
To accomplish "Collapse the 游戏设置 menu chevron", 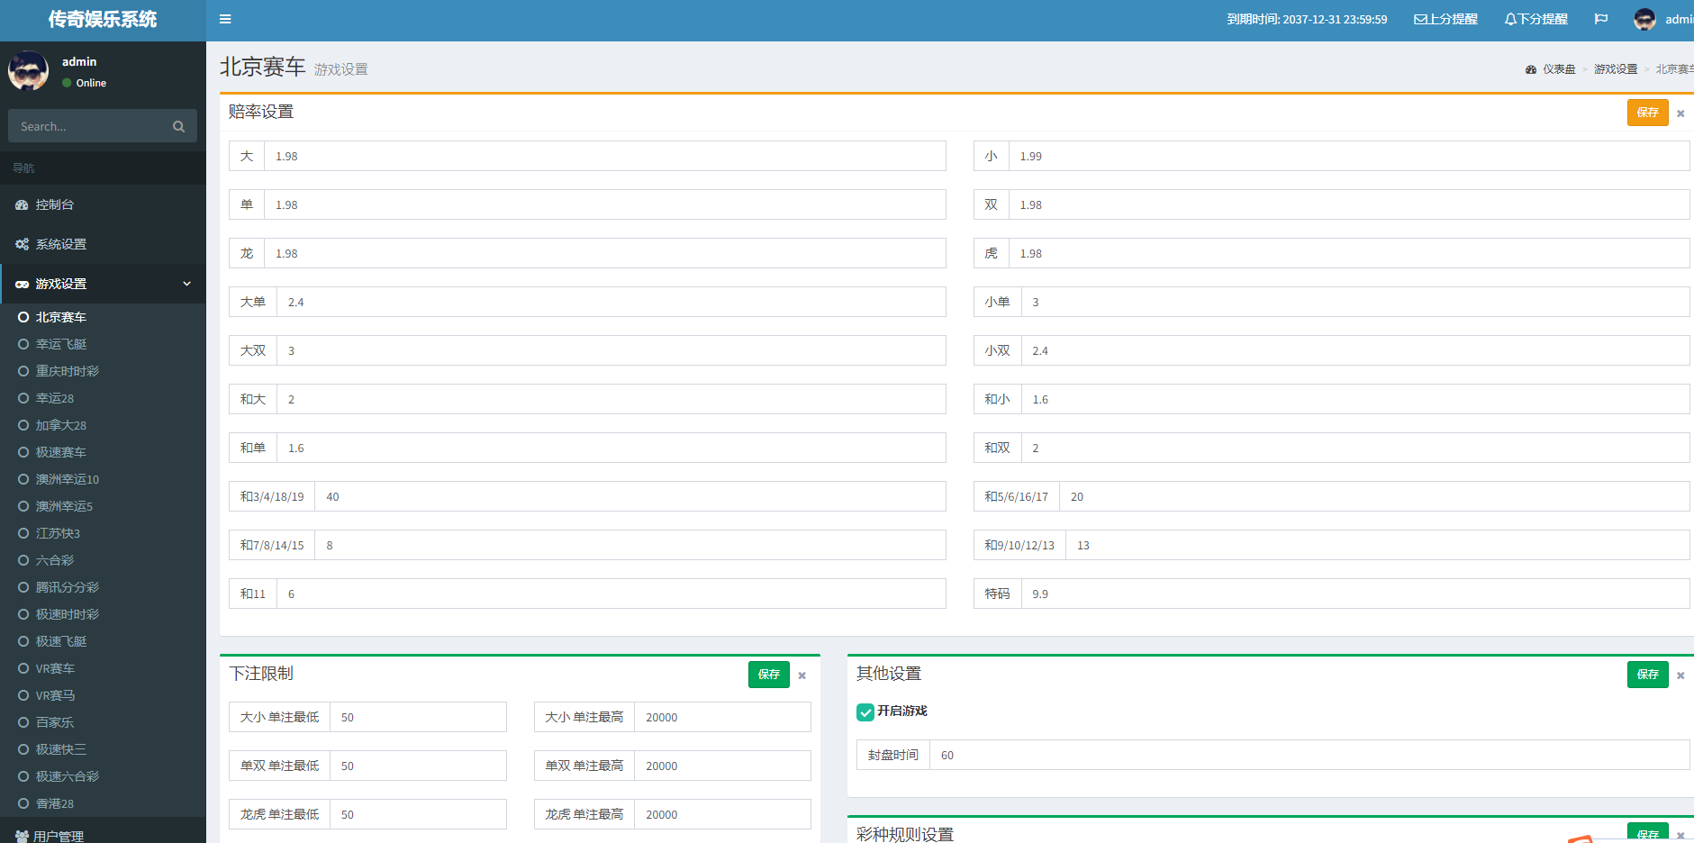I will 187,284.
